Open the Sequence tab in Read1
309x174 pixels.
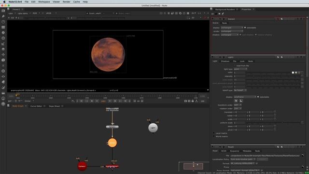tap(235, 151)
